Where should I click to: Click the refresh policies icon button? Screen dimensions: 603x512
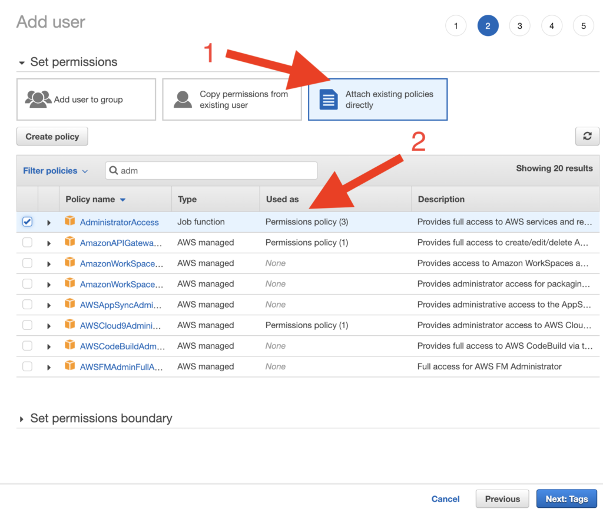(587, 136)
